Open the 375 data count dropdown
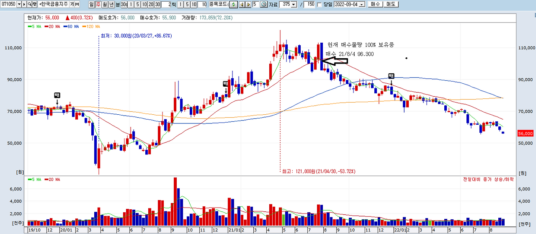The width and height of the screenshot is (536, 234). point(294,4)
